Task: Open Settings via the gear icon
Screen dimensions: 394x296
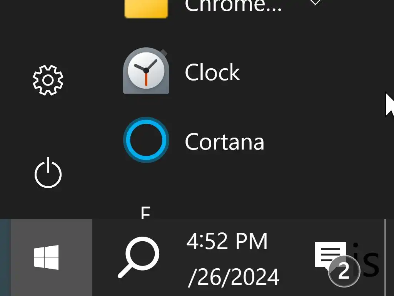Action: pyautogui.click(x=48, y=80)
